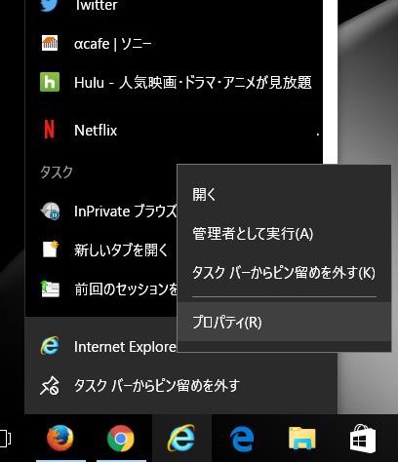Launch Google Chrome taskbar icon

click(x=121, y=439)
